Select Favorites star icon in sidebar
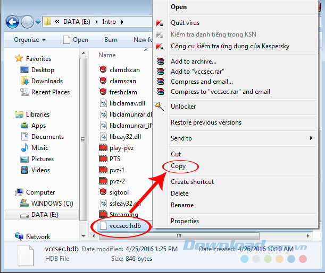The image size is (325, 273). tap(19, 58)
